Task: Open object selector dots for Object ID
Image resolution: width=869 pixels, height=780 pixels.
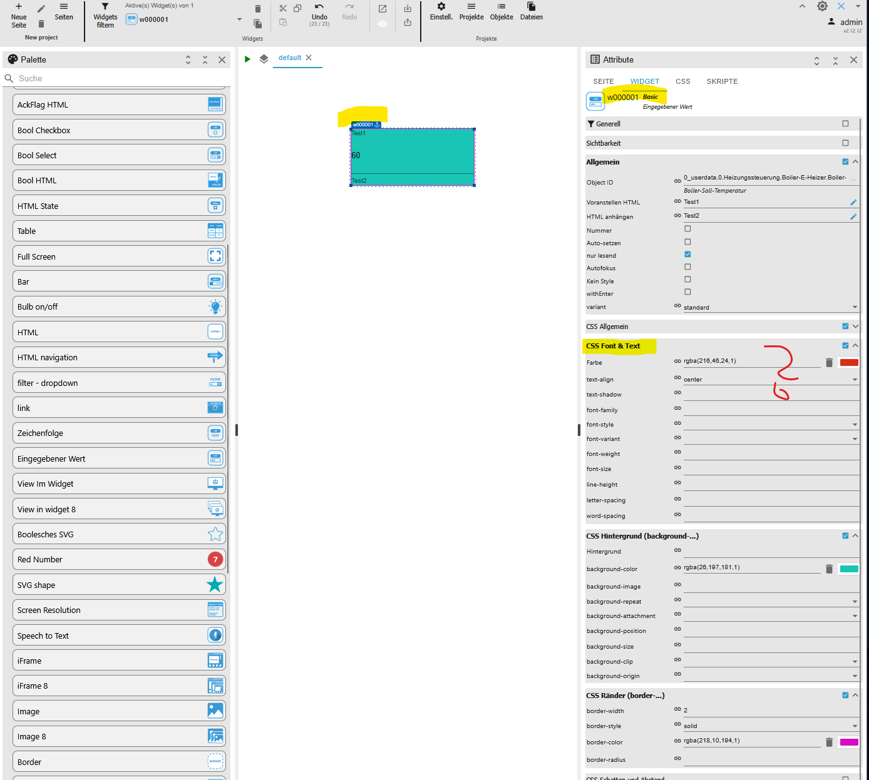Action: point(853,179)
